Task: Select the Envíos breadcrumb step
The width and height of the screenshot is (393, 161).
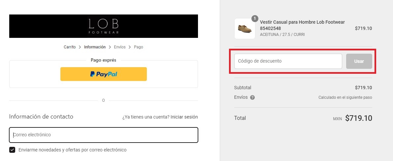Action: coord(120,47)
